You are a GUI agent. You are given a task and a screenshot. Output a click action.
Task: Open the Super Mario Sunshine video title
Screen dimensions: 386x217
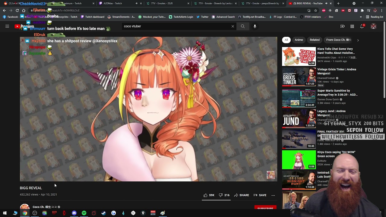point(337,93)
